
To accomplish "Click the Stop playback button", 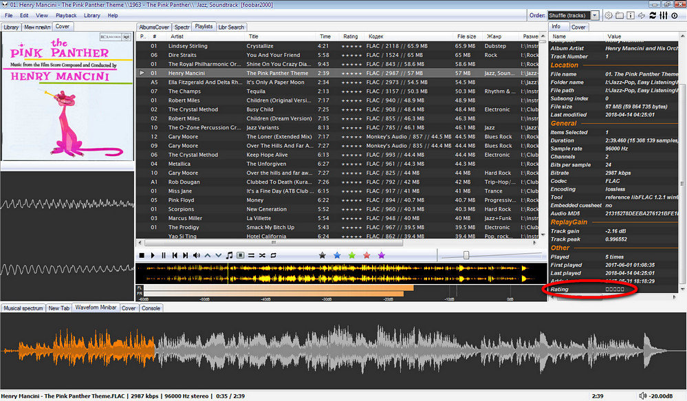I will pyautogui.click(x=142, y=255).
